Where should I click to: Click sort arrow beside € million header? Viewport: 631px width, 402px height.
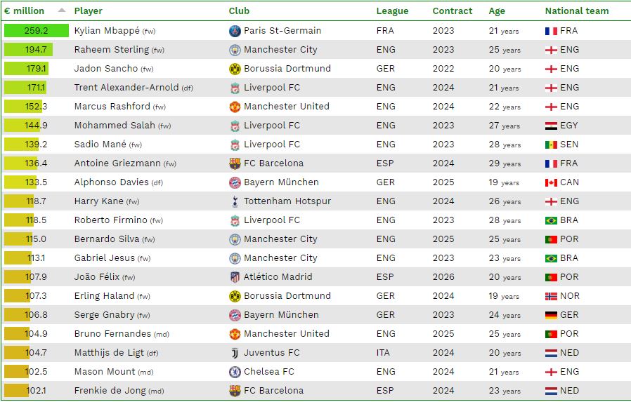pyautogui.click(x=62, y=11)
